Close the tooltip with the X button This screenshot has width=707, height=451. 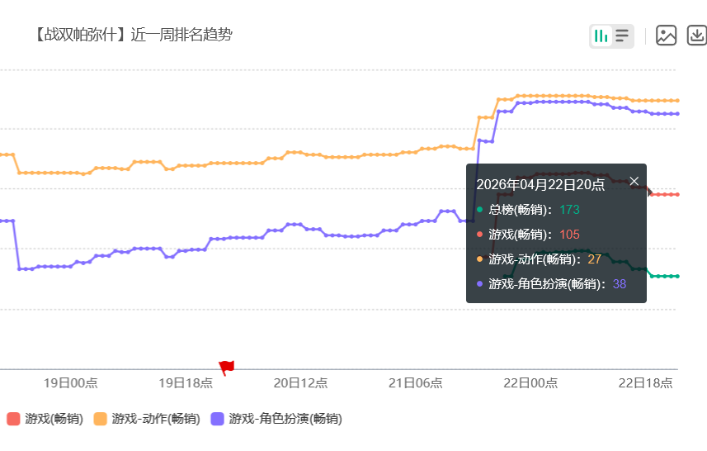coord(634,181)
